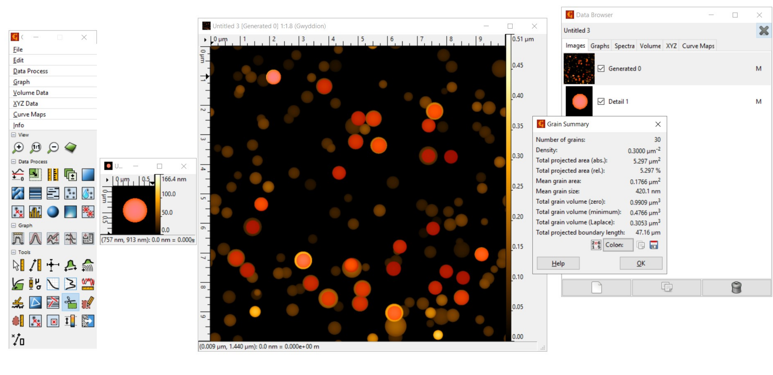Click the save icon in Grain Summary
Viewport: 773px width, 375px height.
click(654, 245)
